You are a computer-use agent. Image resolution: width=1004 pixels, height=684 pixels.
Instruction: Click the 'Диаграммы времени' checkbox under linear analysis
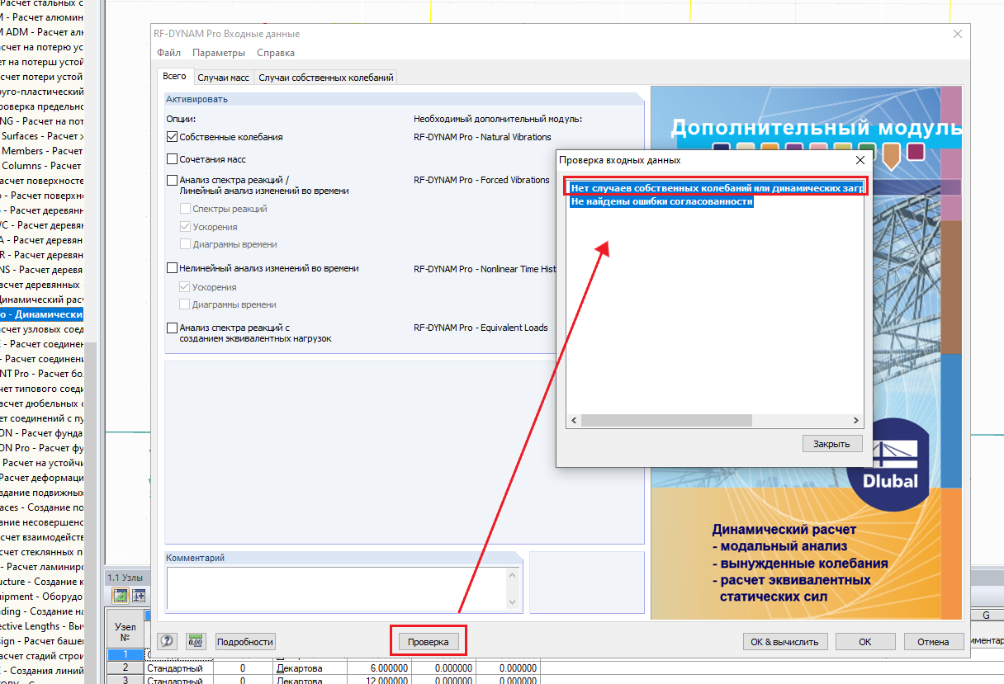tap(185, 244)
